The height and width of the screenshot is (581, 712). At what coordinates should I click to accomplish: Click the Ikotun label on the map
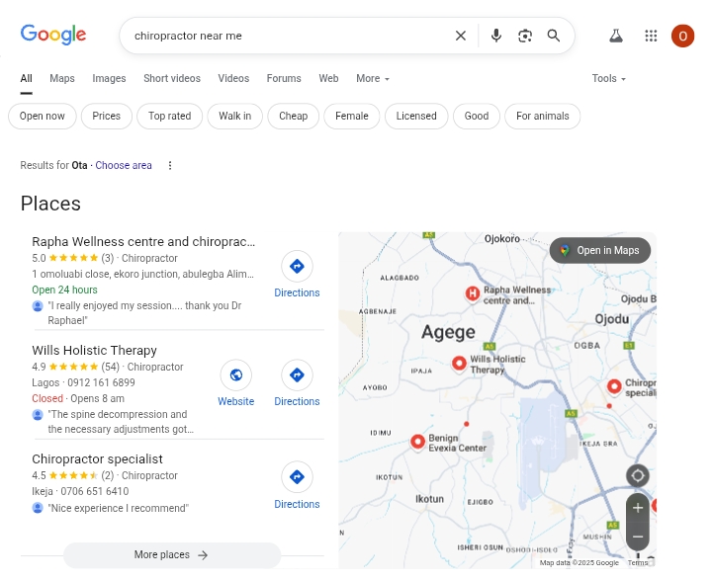429,499
